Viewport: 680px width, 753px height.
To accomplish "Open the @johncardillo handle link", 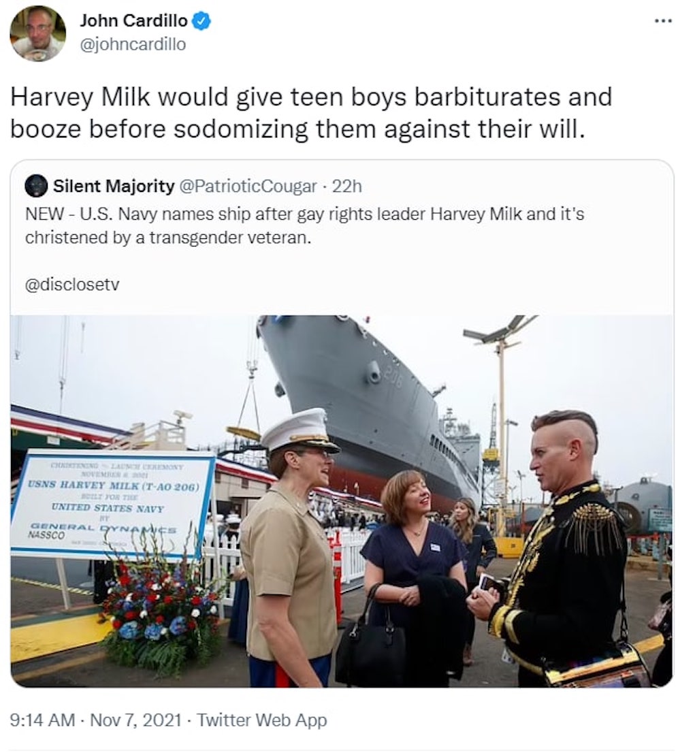I will pos(133,44).
